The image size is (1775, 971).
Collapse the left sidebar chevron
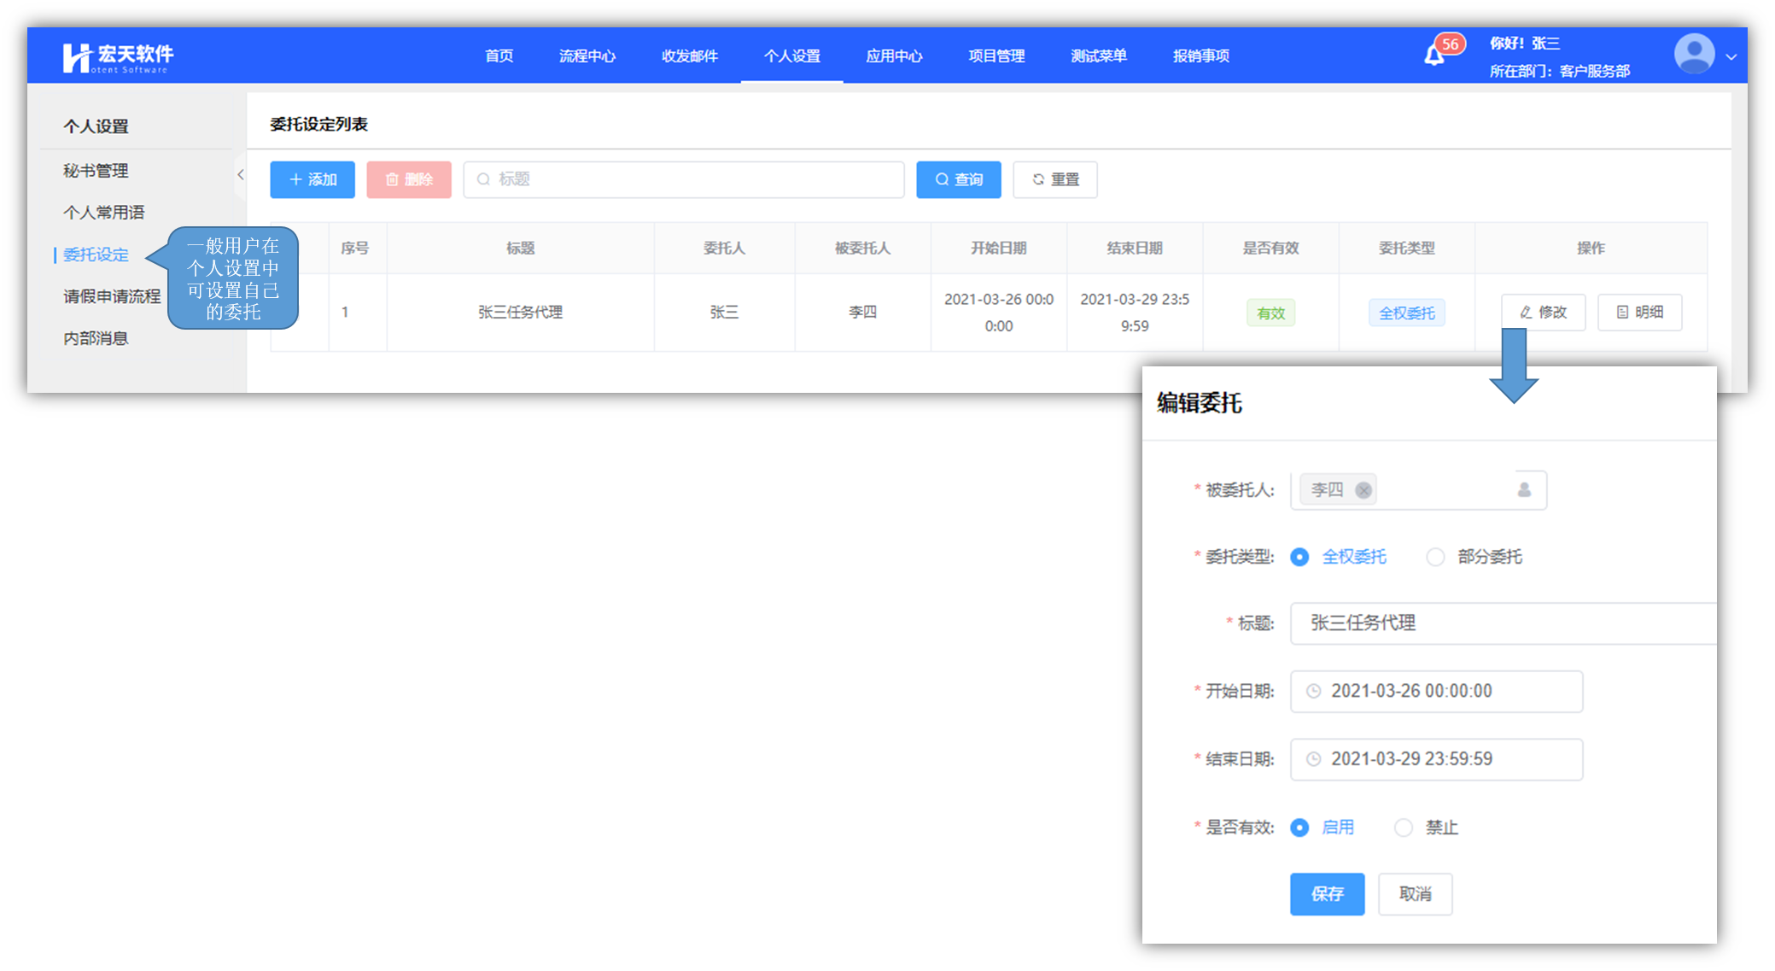241,174
